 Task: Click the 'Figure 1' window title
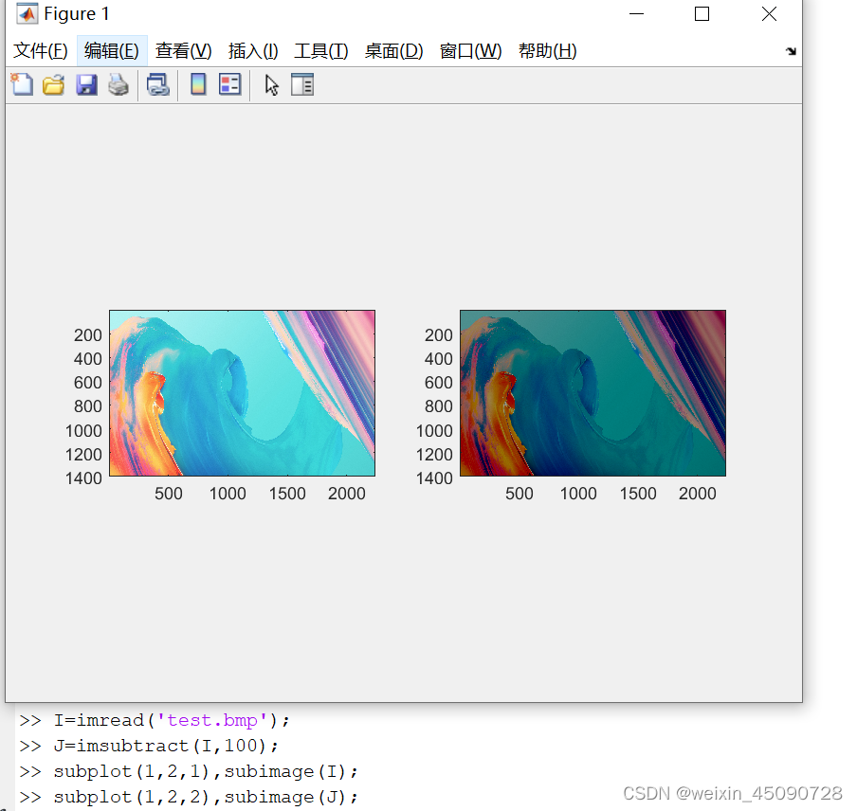(77, 13)
